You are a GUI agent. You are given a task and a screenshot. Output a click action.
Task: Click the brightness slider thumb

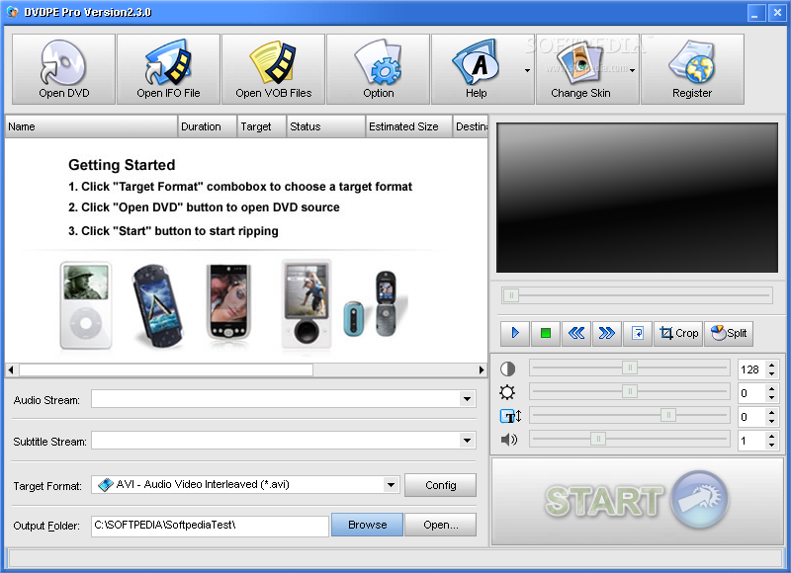click(x=630, y=391)
